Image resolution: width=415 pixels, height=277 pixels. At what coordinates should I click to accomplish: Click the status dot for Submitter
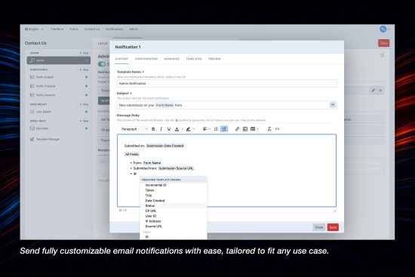86,128
